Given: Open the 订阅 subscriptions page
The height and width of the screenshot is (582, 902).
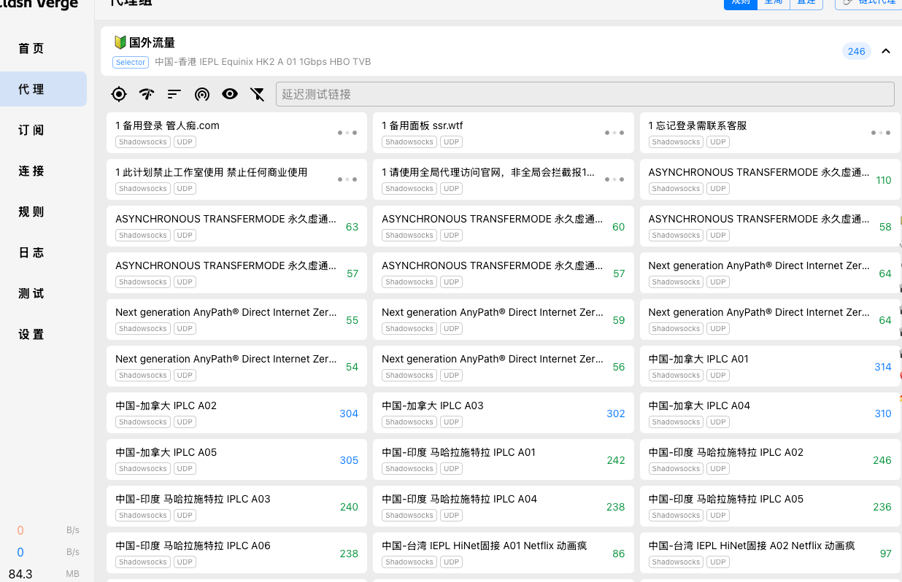Looking at the screenshot, I should coord(31,130).
